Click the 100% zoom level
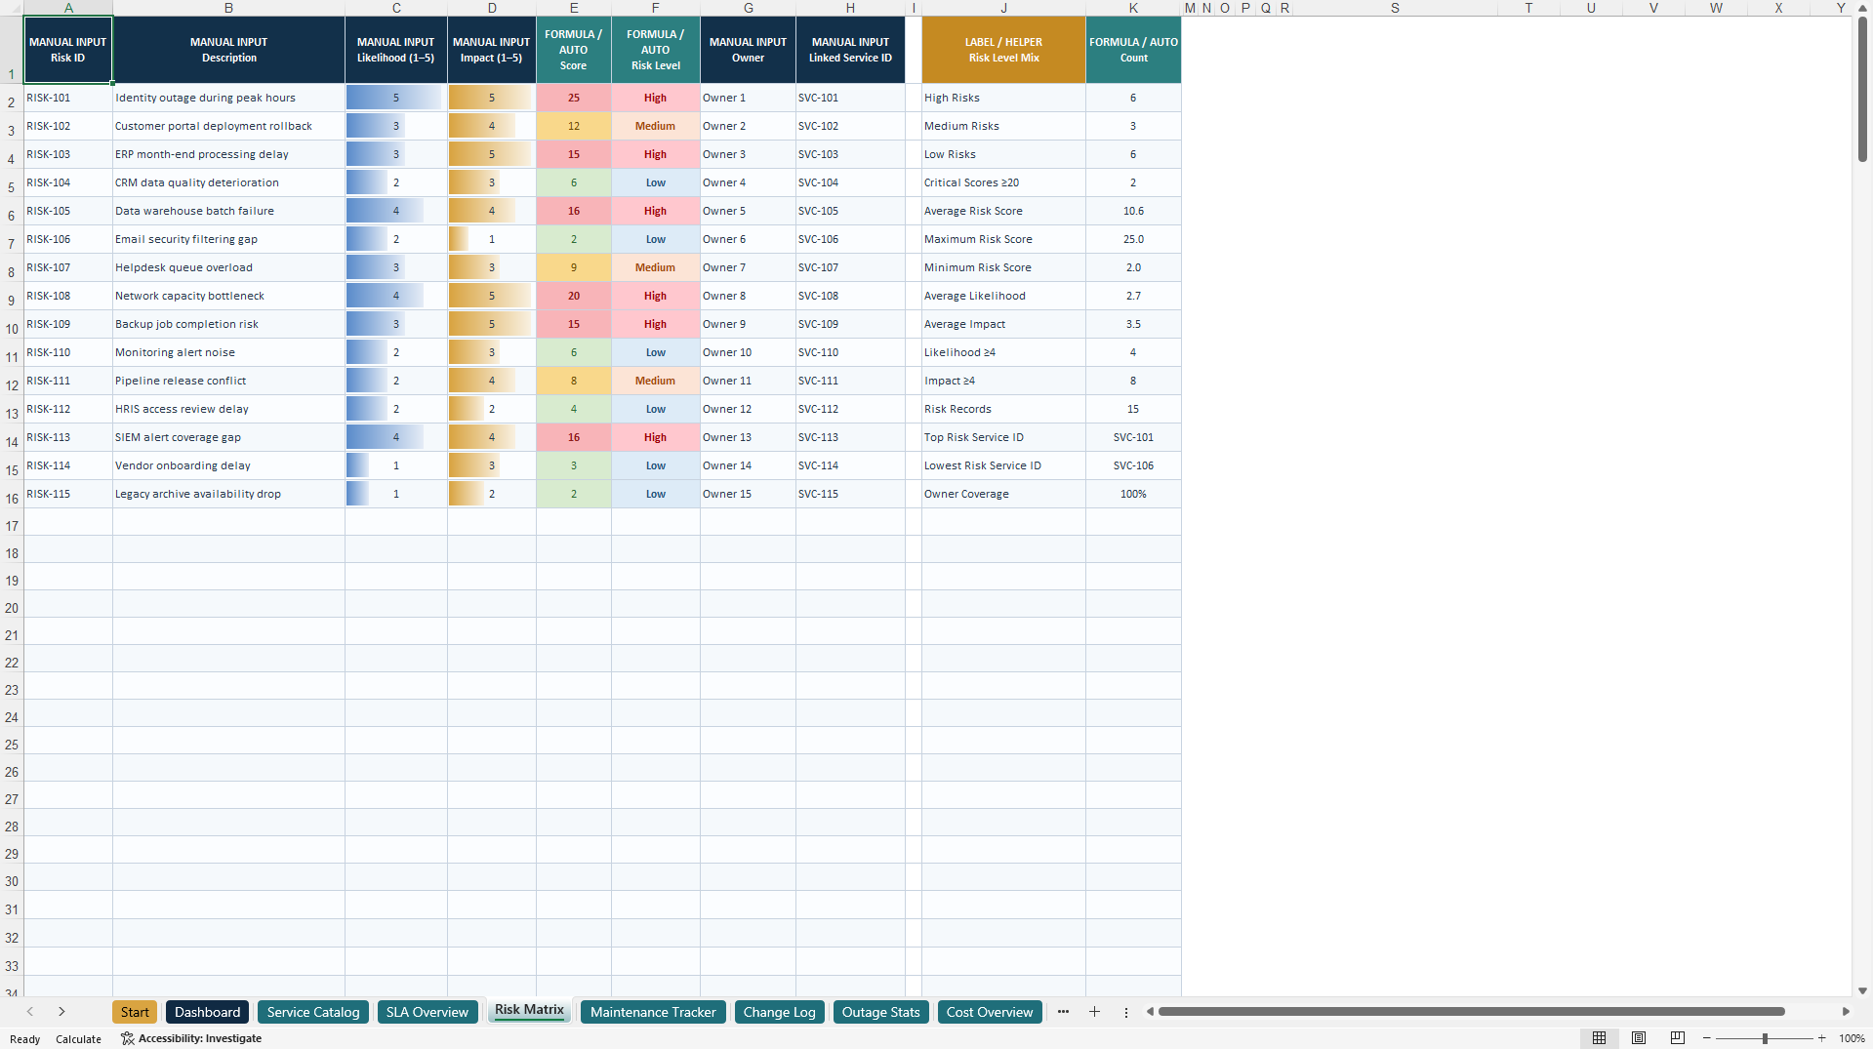This screenshot has height=1049, width=1873. [x=1852, y=1038]
